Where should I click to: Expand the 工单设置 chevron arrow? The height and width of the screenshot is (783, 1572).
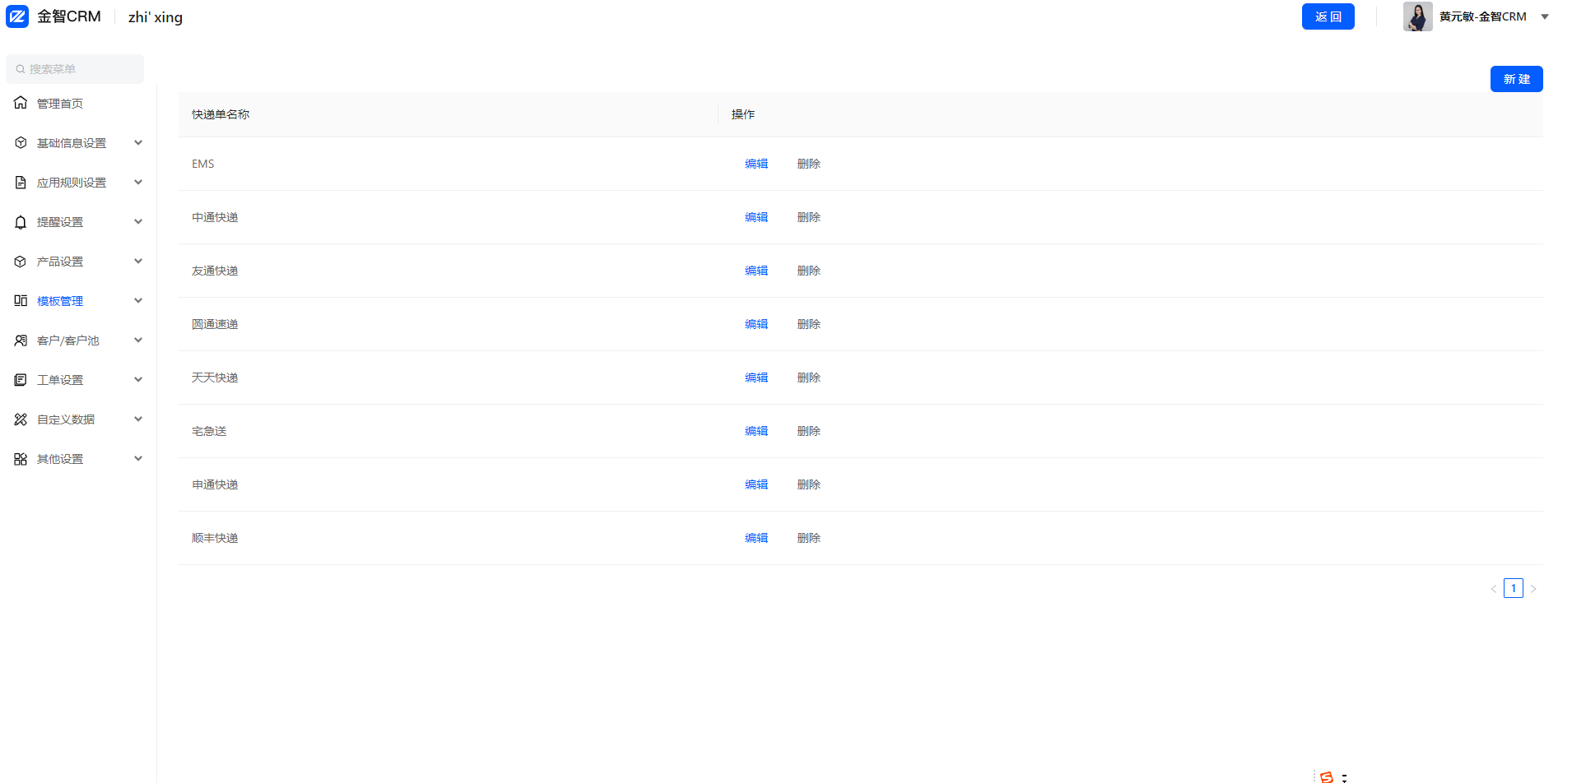click(x=138, y=379)
